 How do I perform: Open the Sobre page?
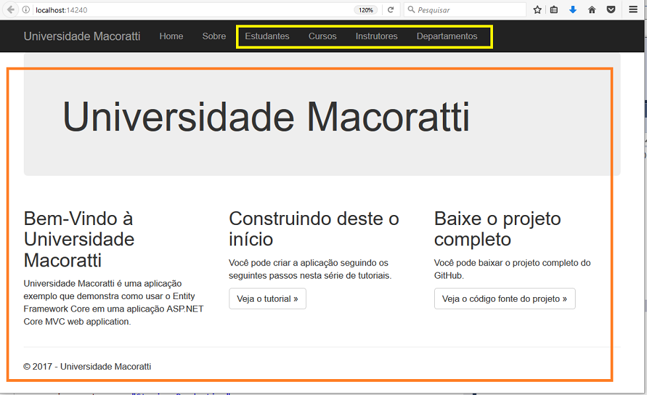click(213, 36)
